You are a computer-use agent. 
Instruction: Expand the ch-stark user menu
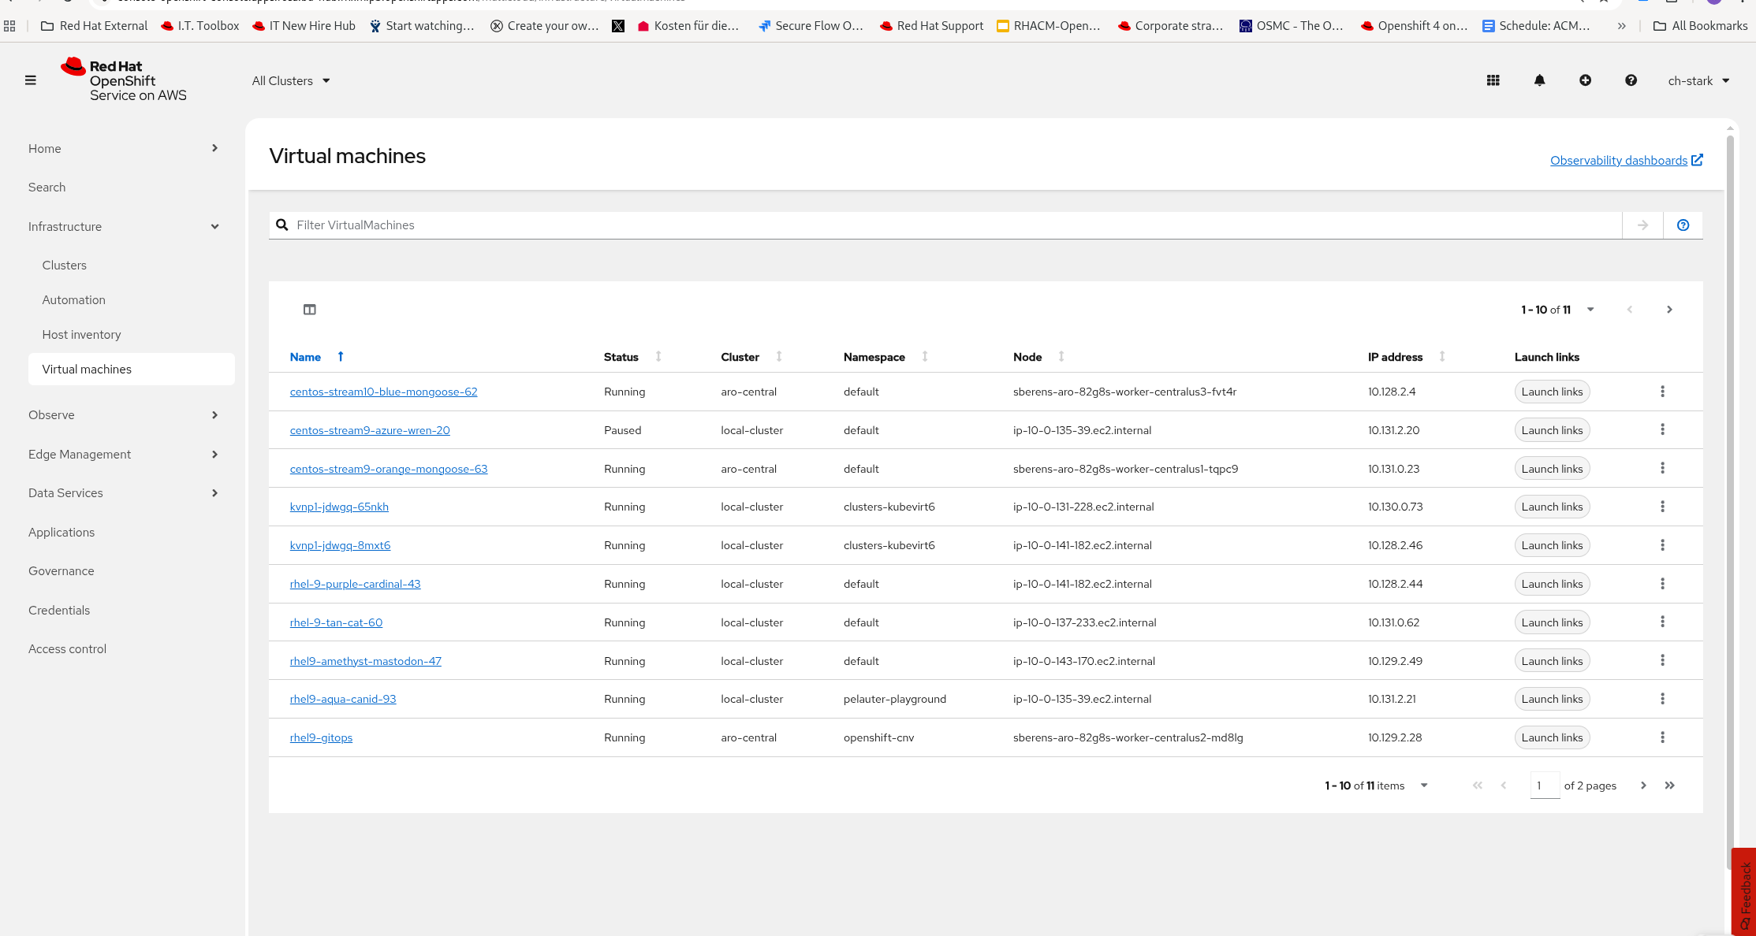(x=1698, y=81)
